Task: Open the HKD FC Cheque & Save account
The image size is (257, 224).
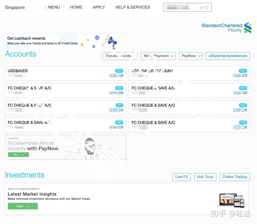Action: (x=189, y=108)
